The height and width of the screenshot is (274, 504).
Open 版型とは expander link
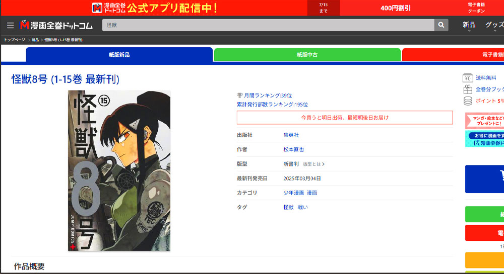(313, 164)
